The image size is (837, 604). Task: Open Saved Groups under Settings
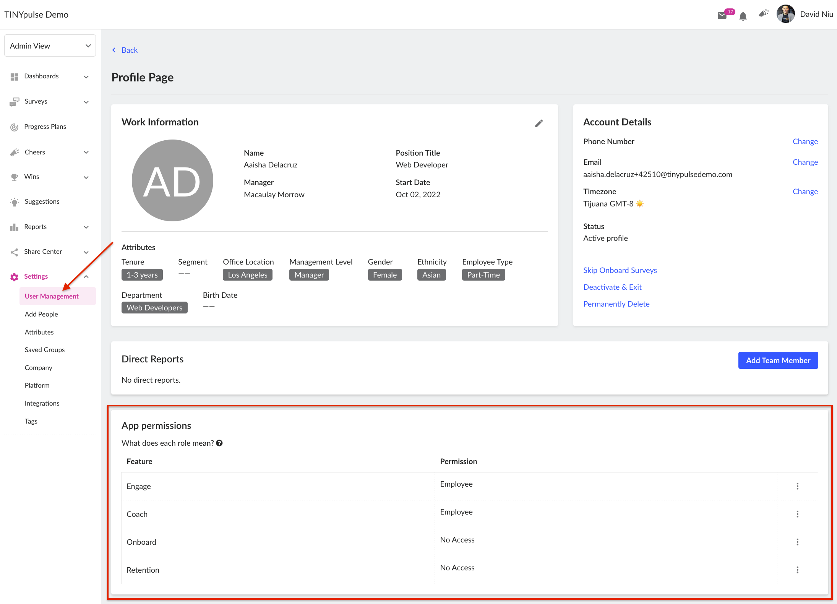click(x=45, y=350)
